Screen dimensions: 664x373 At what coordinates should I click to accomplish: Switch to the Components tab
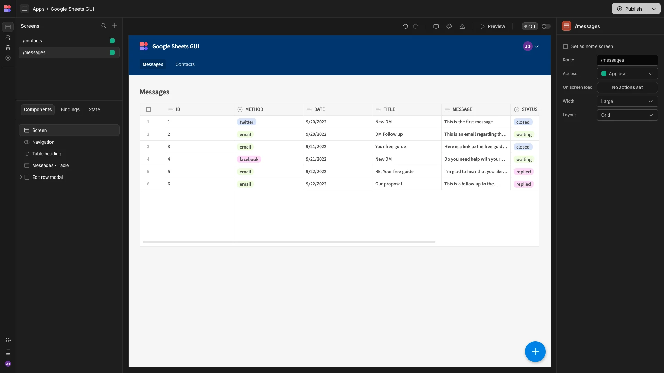coord(38,109)
